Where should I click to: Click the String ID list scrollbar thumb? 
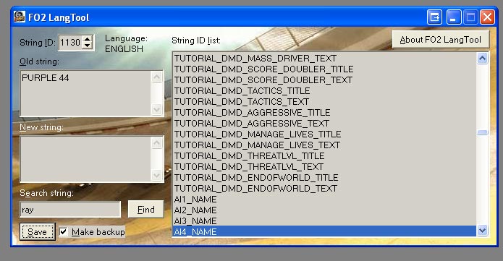[x=483, y=132]
